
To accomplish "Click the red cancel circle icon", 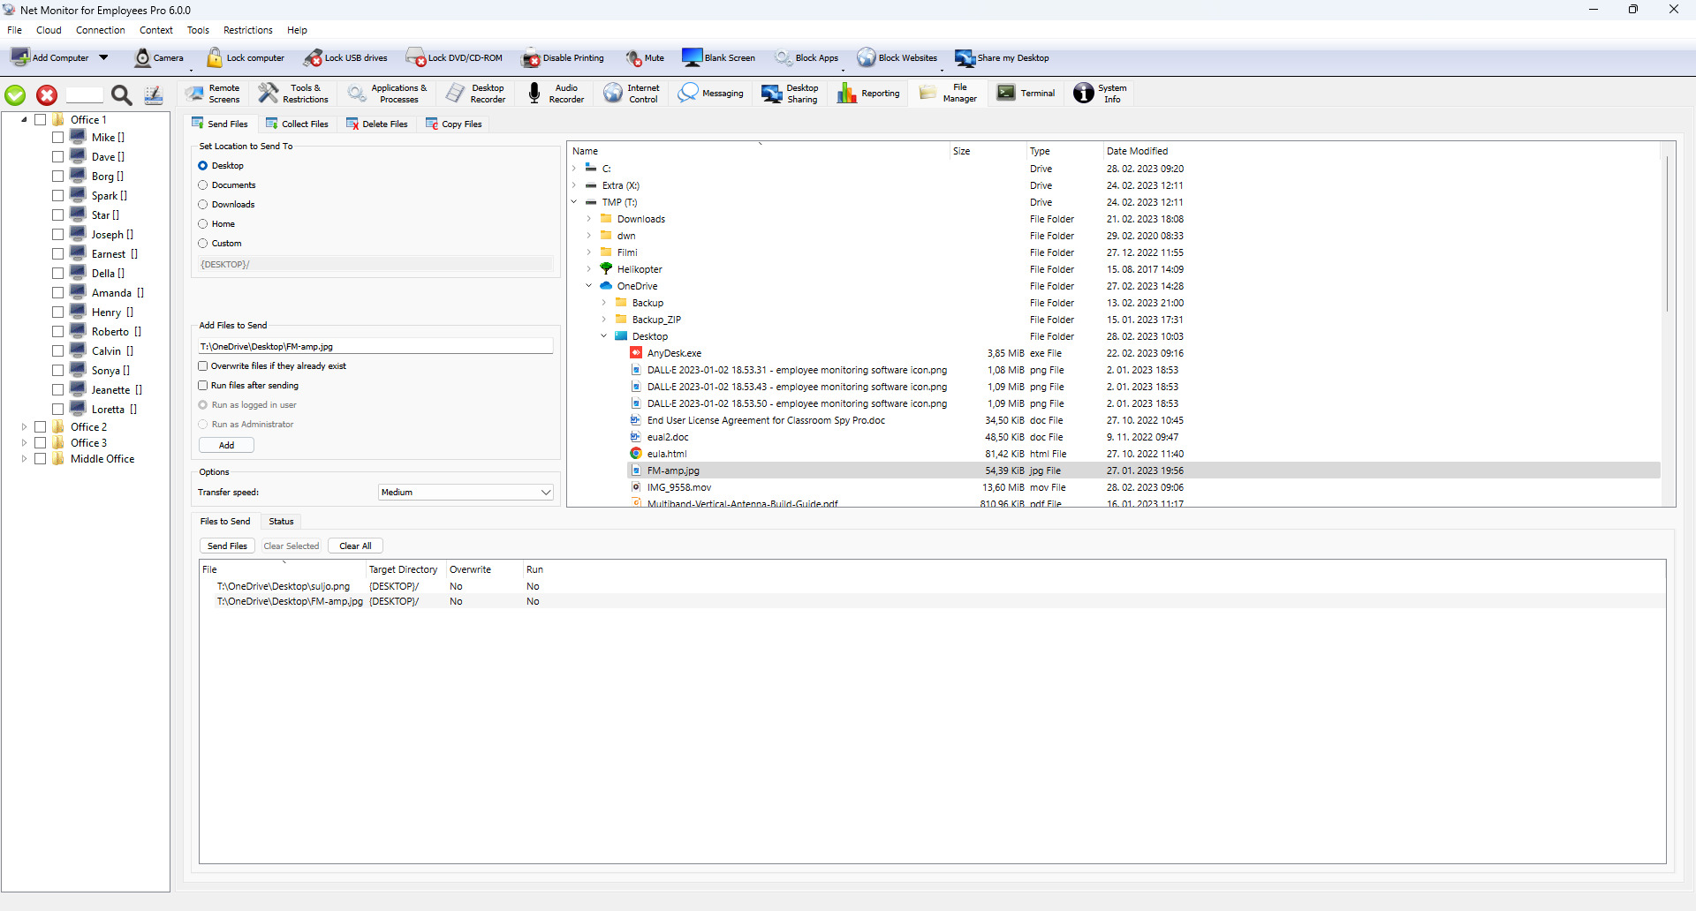I will click(47, 95).
